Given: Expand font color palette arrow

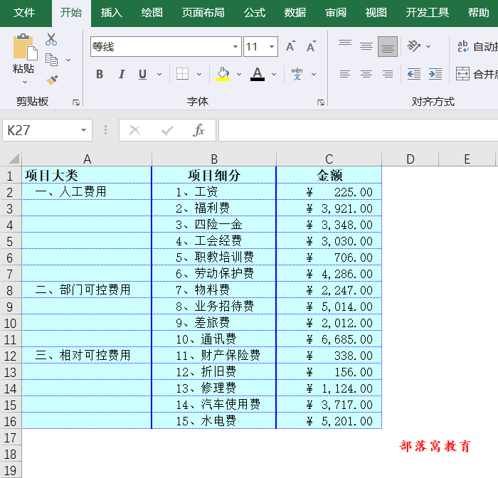Looking at the screenshot, I should pos(274,74).
